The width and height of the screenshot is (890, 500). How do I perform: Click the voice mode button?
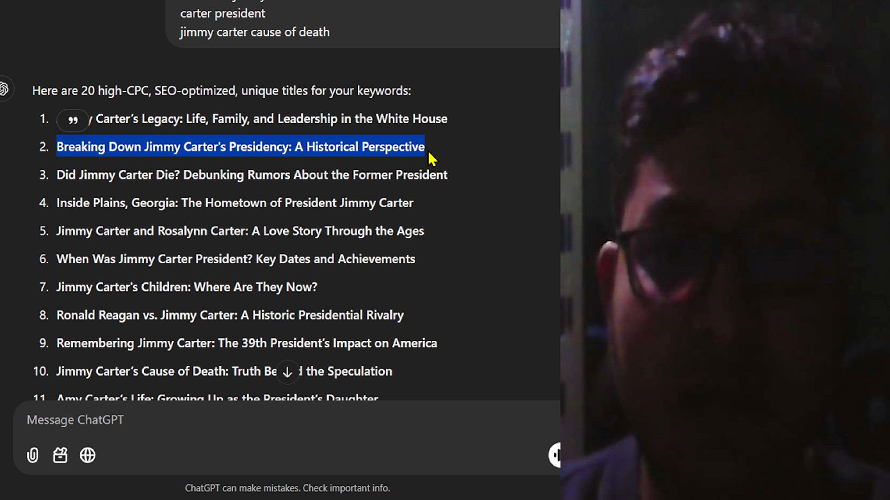[x=555, y=455]
